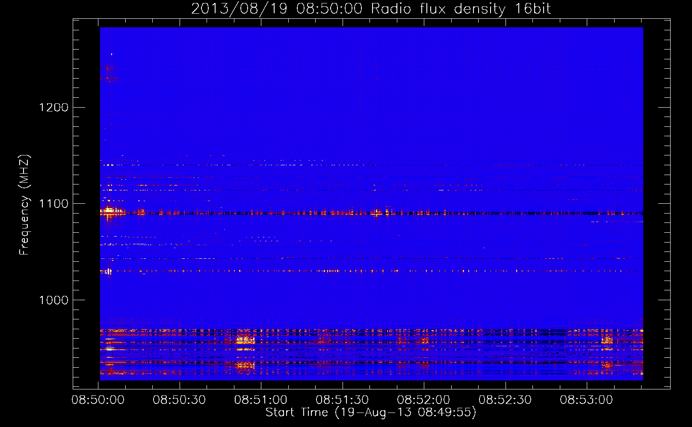Click the 1000 frequency tick label
The width and height of the screenshot is (692, 427).
[54, 300]
